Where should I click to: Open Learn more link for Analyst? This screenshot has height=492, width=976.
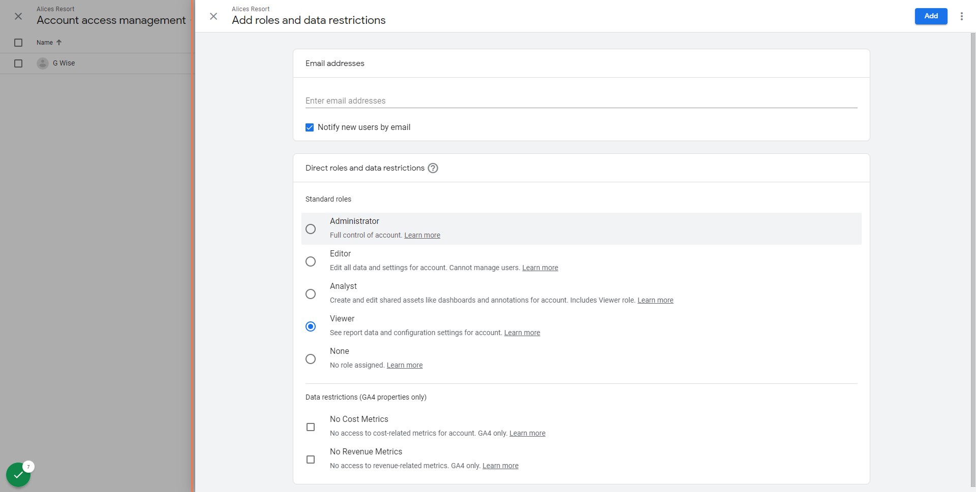(x=655, y=300)
